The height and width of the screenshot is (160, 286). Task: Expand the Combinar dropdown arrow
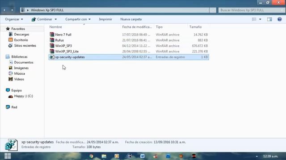[56, 19]
